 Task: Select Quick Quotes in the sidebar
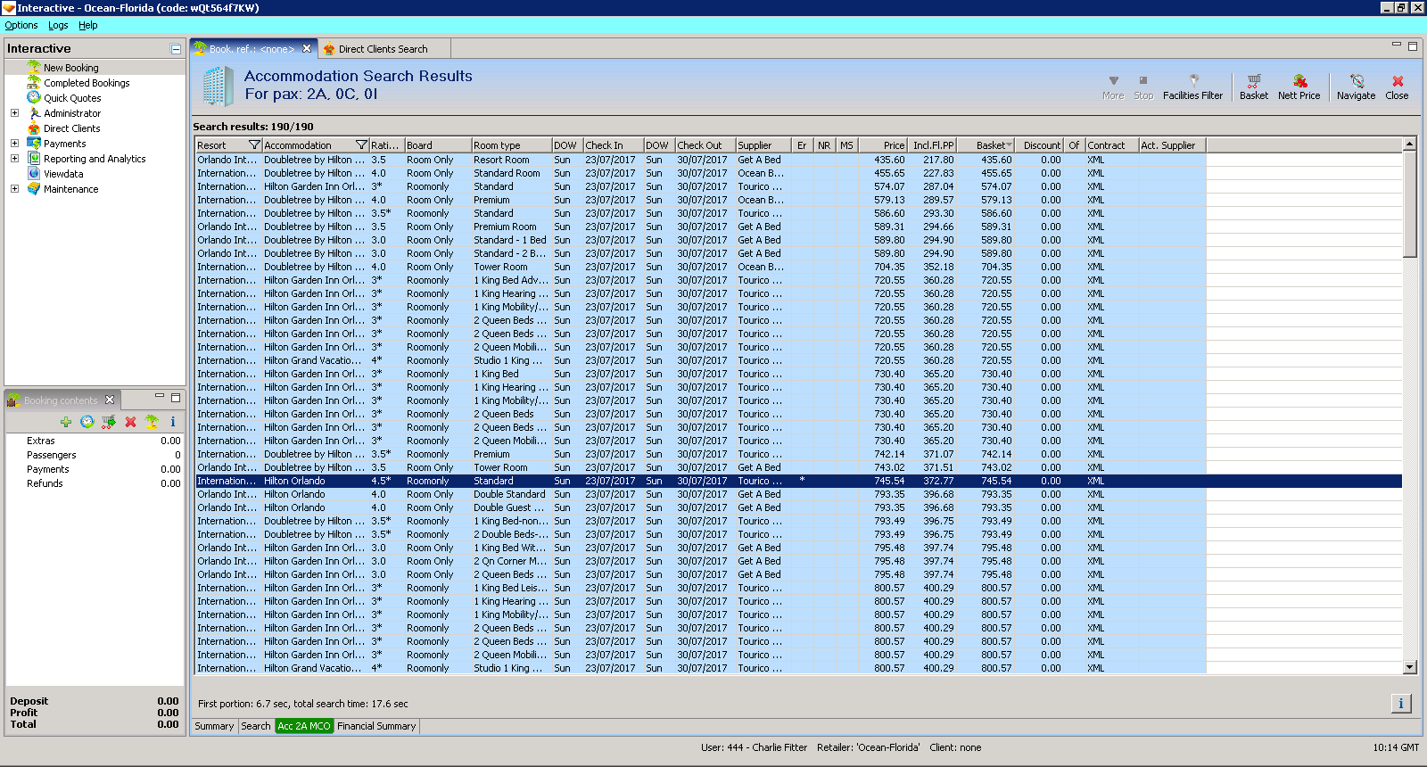tap(72, 98)
